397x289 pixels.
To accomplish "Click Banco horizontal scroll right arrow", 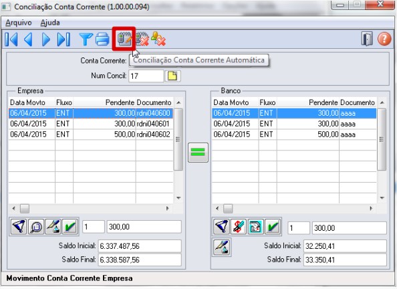I will pos(371,208).
